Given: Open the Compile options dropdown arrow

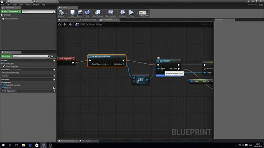Looking at the screenshot, I should point(67,14).
